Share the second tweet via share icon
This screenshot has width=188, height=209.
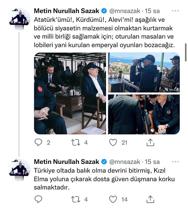click(x=150, y=199)
